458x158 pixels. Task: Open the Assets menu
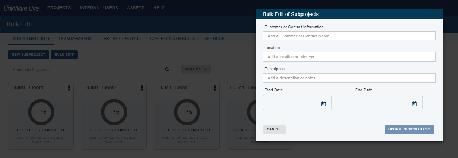coord(136,8)
